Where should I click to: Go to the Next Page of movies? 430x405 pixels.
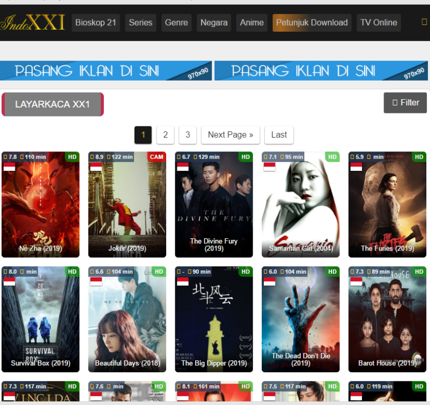click(230, 135)
